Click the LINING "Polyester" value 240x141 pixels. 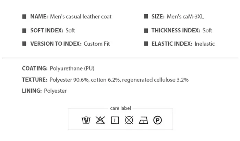(x=55, y=91)
